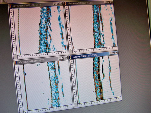Maximize the jadeyen20081205-1970 window
This screenshot has width=151, height=113.
coord(114,53)
